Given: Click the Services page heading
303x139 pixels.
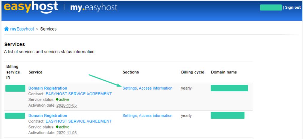Looking at the screenshot, I should tap(14, 44).
